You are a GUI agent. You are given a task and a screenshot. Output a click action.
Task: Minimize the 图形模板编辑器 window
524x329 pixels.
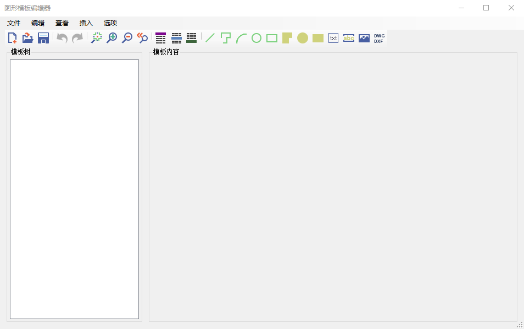(x=461, y=8)
